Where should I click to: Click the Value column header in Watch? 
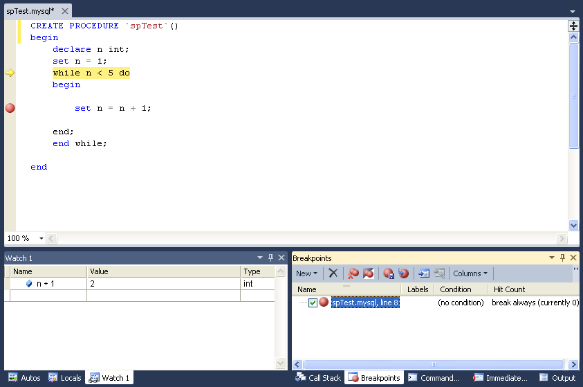coord(164,271)
